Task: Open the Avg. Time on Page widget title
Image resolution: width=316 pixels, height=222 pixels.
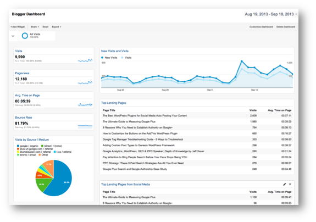Action: point(27,95)
